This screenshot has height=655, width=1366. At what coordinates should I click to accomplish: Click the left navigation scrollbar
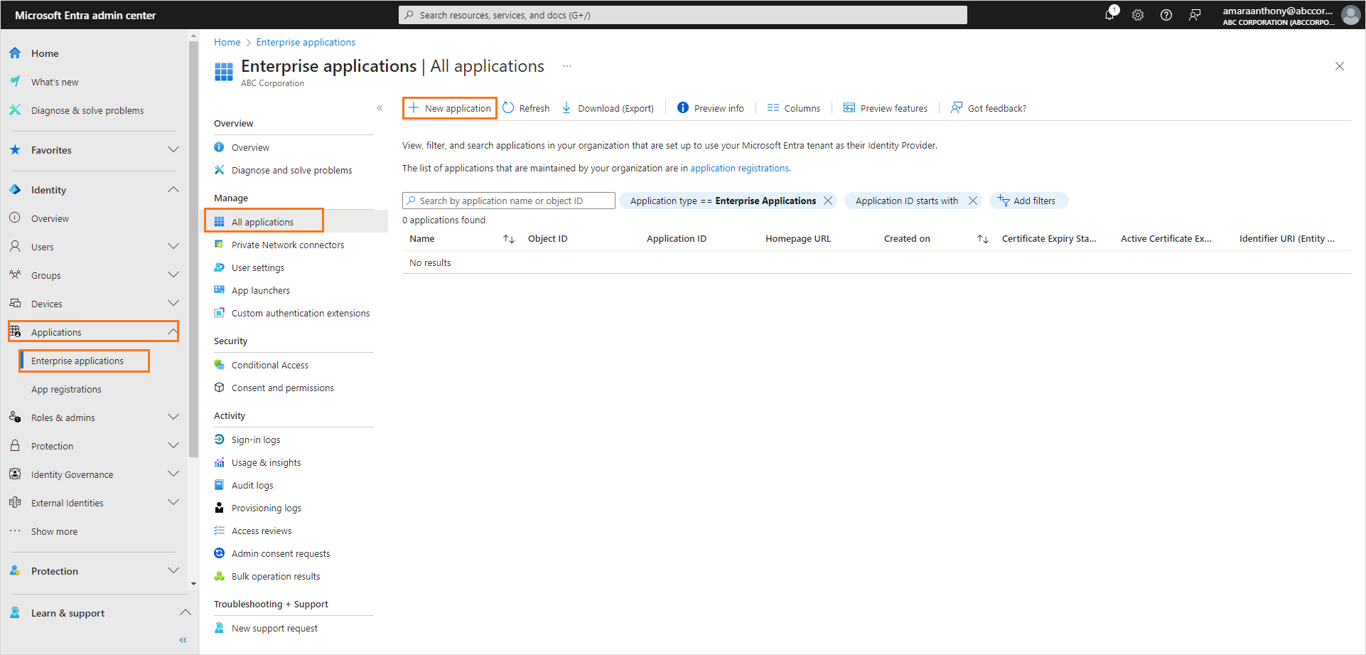[x=194, y=249]
